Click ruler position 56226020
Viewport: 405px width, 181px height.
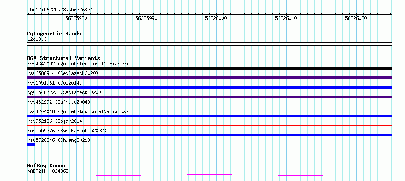tap(356, 18)
